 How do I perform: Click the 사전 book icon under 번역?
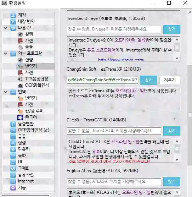[20, 104]
